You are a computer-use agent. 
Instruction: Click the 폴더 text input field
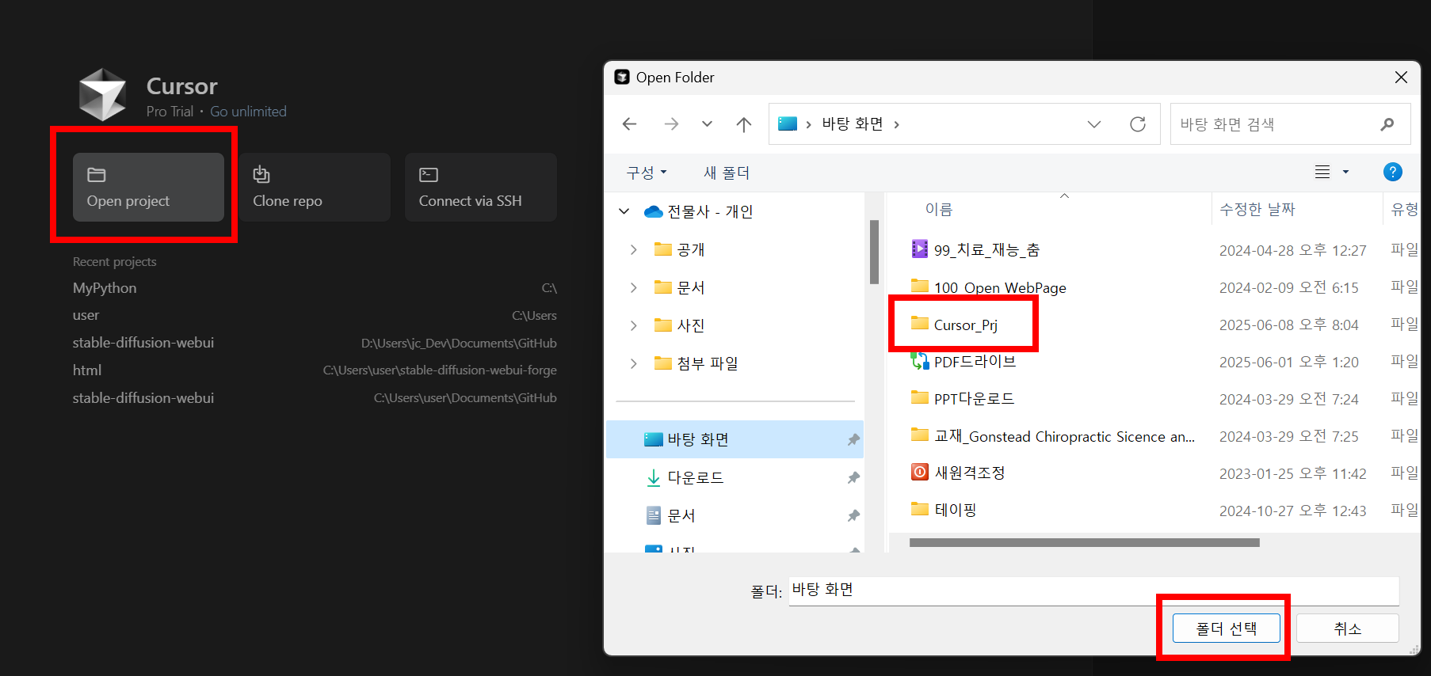[x=1093, y=591]
